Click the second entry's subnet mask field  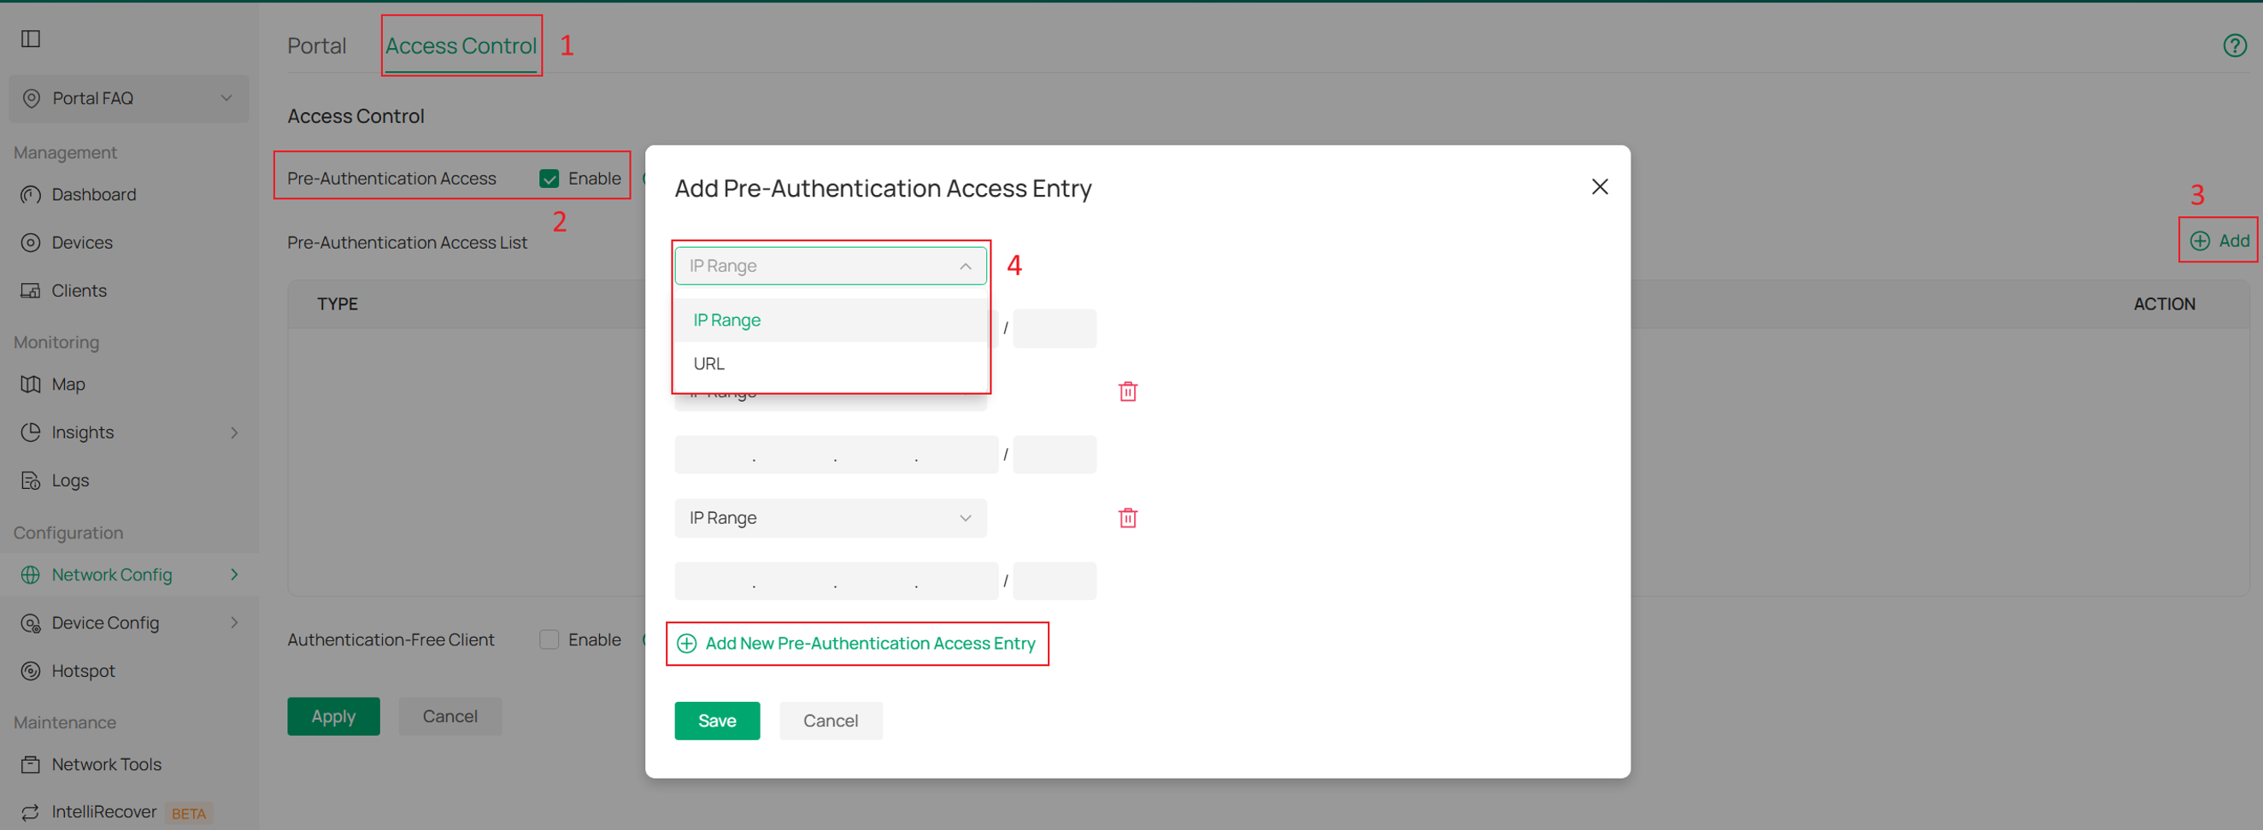pyautogui.click(x=1055, y=455)
